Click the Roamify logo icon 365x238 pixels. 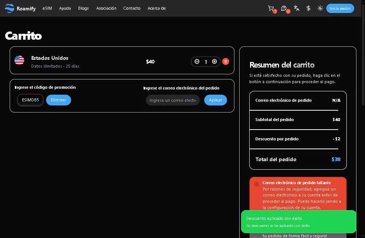[x=9, y=9]
